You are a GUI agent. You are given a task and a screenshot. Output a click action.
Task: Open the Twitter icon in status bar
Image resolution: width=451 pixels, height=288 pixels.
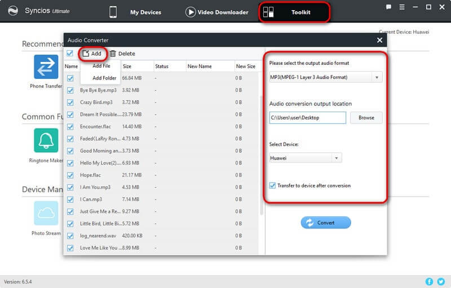pyautogui.click(x=441, y=281)
